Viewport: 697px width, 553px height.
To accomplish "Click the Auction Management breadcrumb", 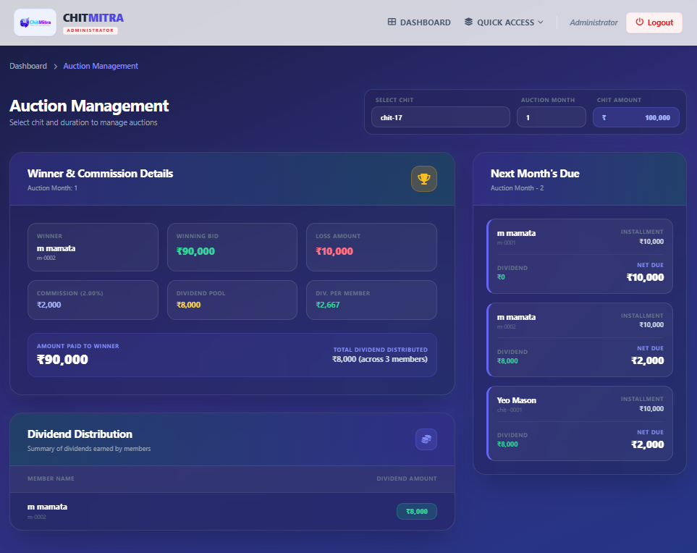I will point(101,66).
